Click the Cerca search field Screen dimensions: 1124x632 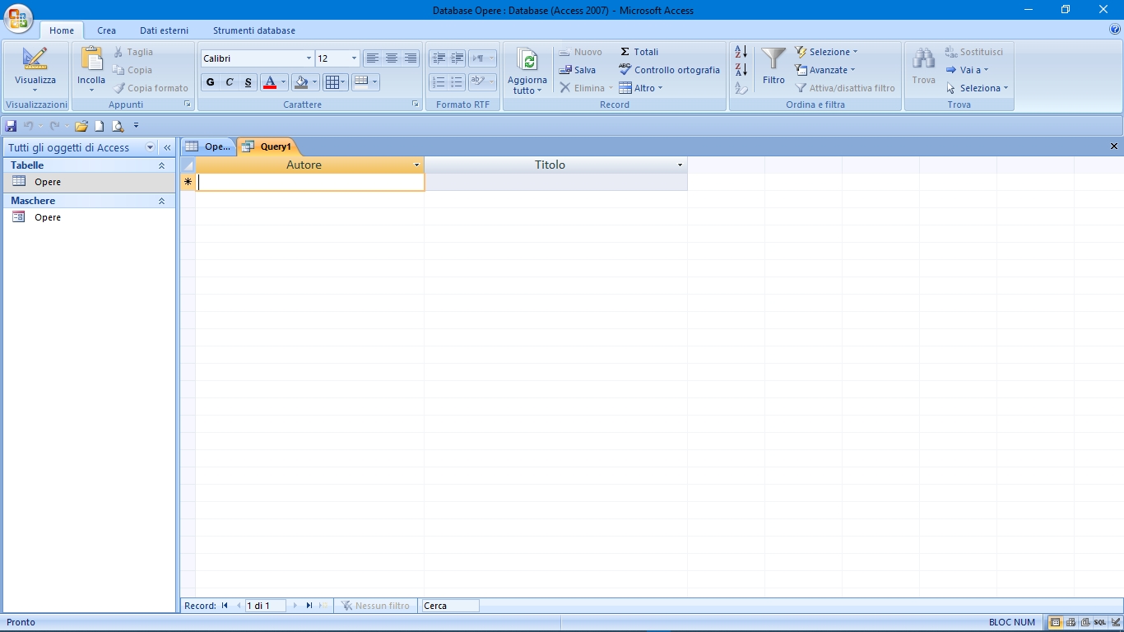pos(450,606)
